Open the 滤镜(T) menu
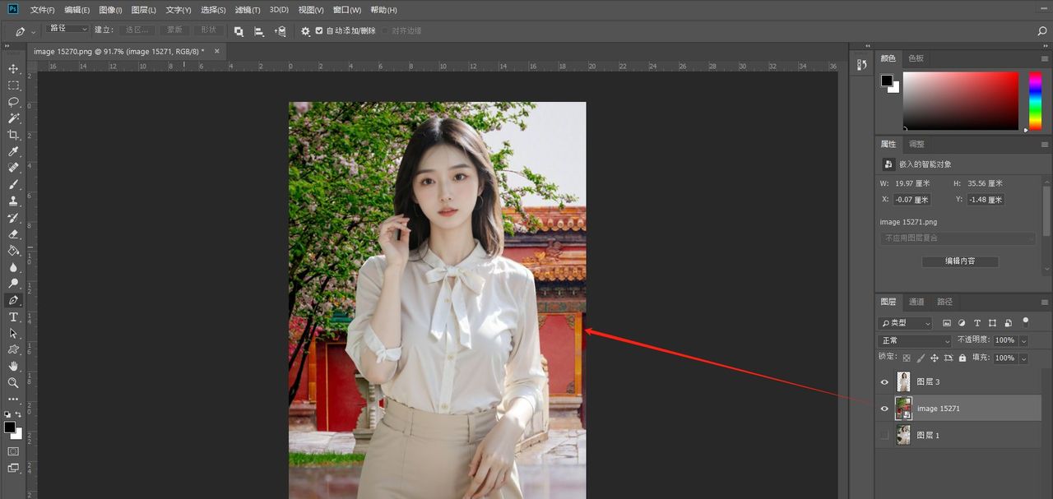The height and width of the screenshot is (499, 1053). [247, 10]
